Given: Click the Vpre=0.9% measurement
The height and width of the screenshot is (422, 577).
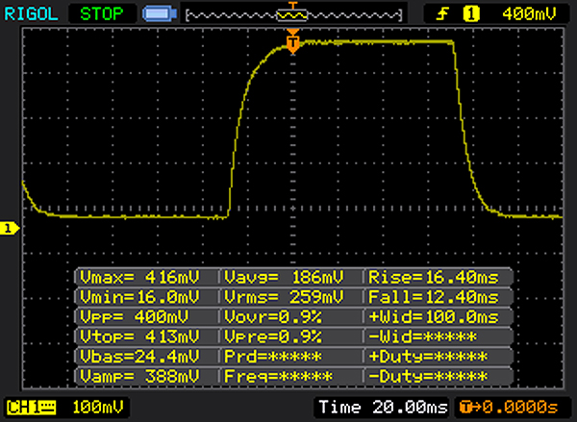Looking at the screenshot, I should [x=273, y=336].
